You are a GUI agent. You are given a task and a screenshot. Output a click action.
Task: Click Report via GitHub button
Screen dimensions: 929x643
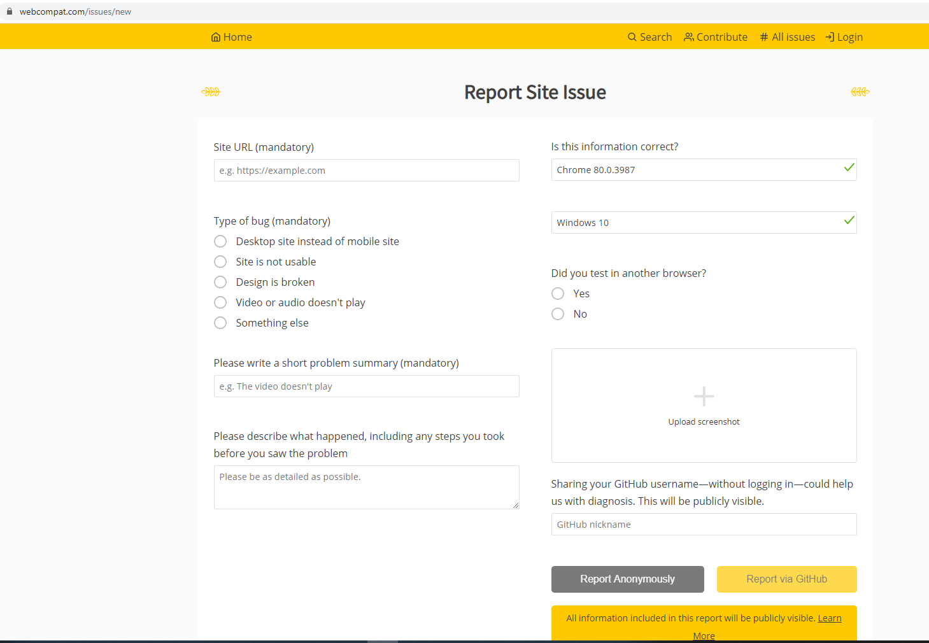click(787, 579)
